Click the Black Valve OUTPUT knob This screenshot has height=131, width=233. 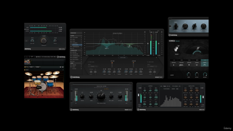pyautogui.click(x=120, y=96)
